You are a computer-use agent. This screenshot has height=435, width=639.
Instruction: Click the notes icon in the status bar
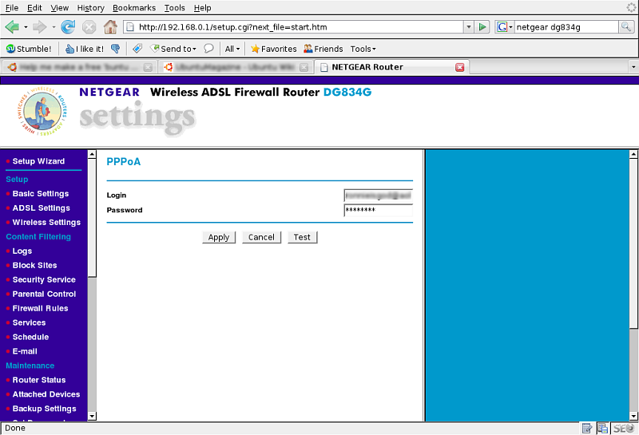[587, 428]
